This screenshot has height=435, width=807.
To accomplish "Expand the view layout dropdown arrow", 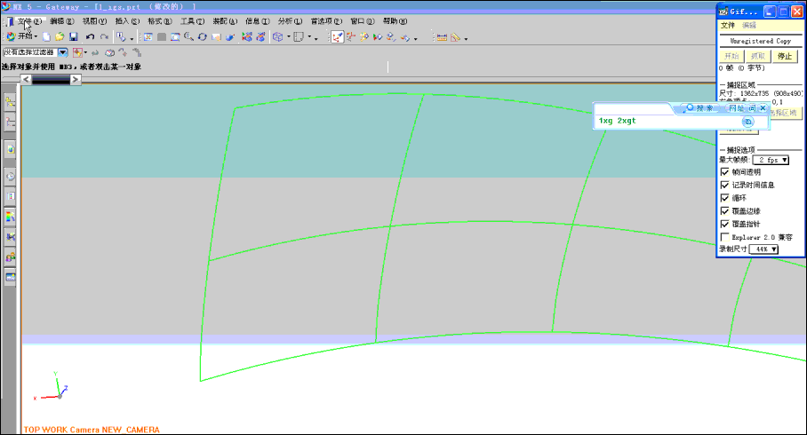I will tap(309, 37).
